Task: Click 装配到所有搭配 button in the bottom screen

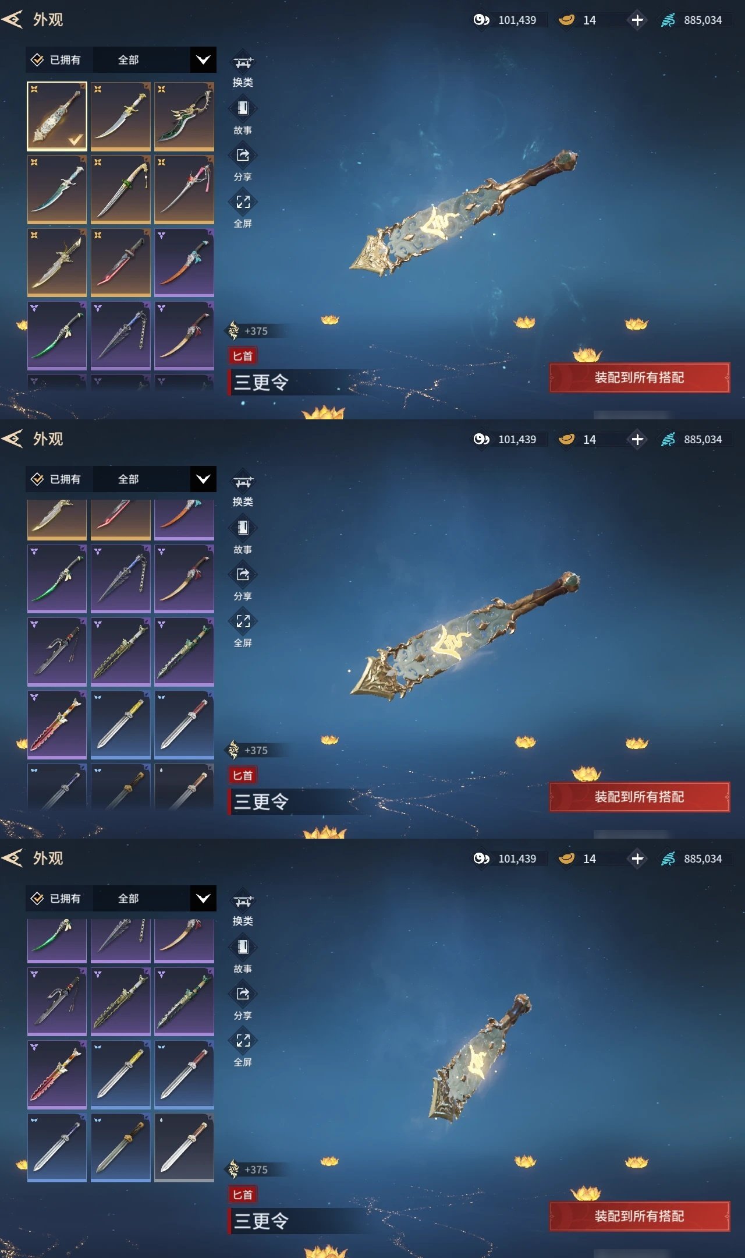Action: 639,1216
